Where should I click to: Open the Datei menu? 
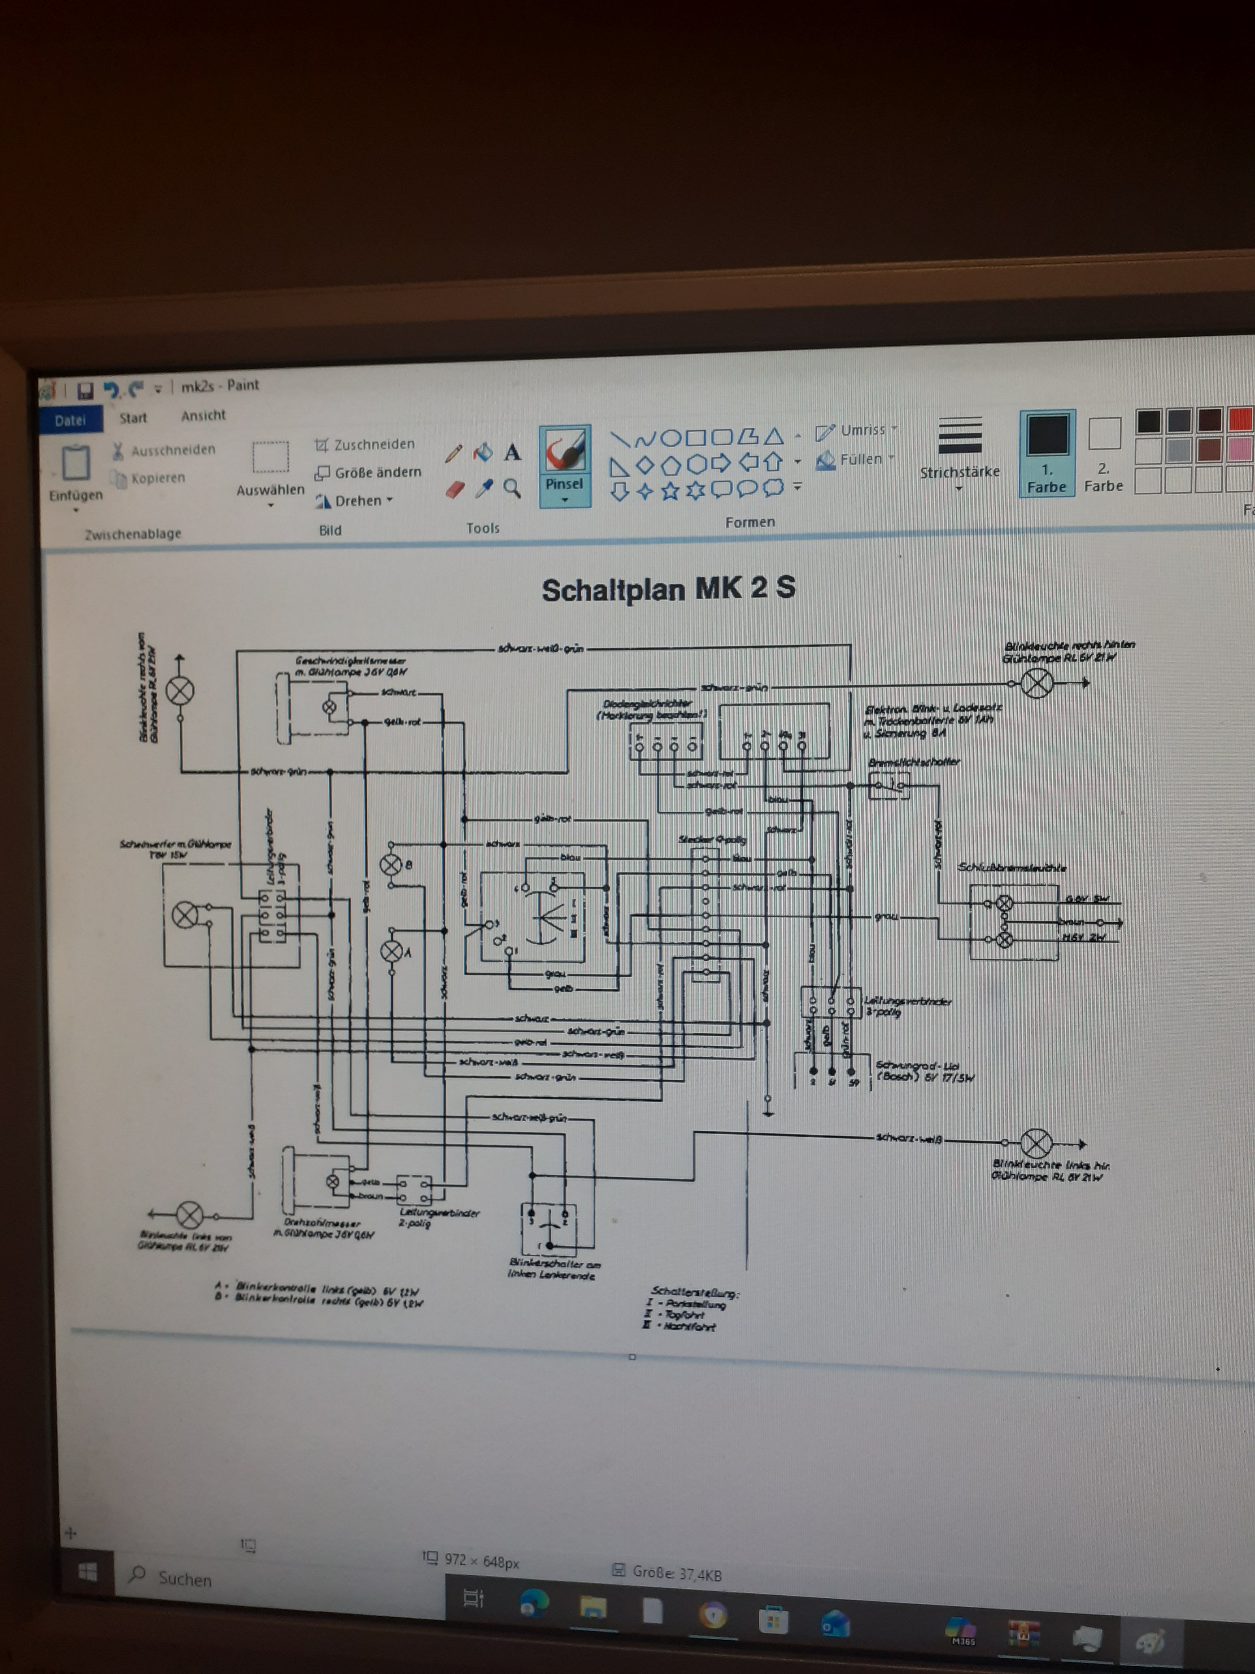(x=71, y=420)
